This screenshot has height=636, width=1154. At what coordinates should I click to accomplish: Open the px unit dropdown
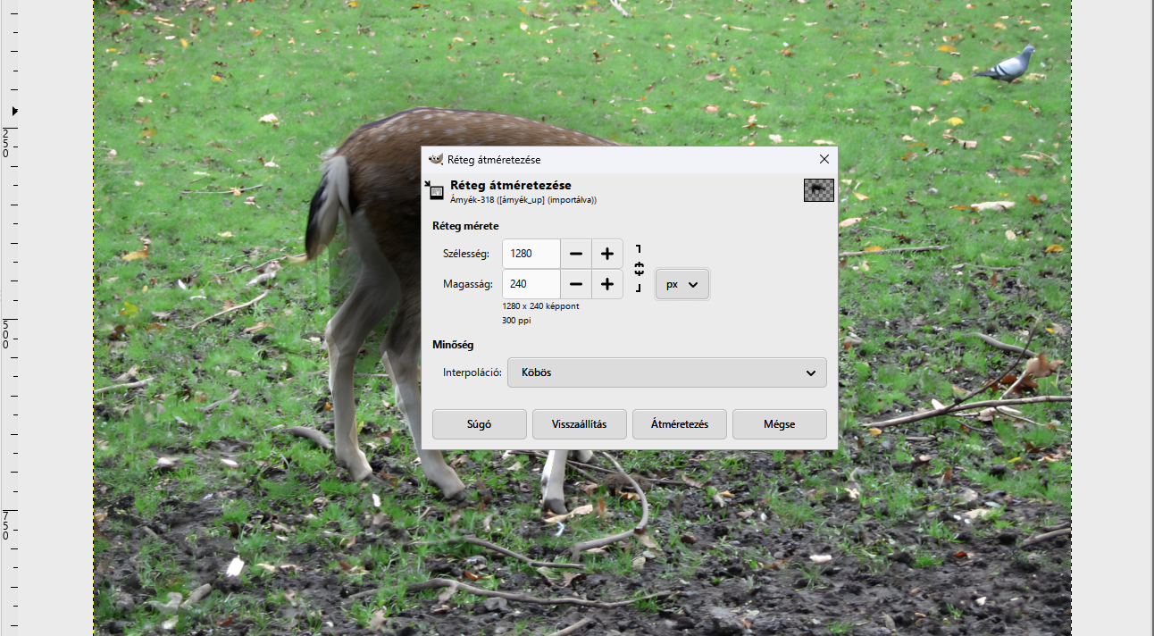click(682, 284)
